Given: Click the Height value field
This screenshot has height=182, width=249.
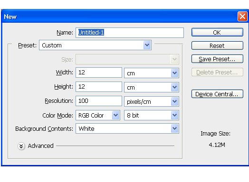Looking at the screenshot, I should click(99, 87).
